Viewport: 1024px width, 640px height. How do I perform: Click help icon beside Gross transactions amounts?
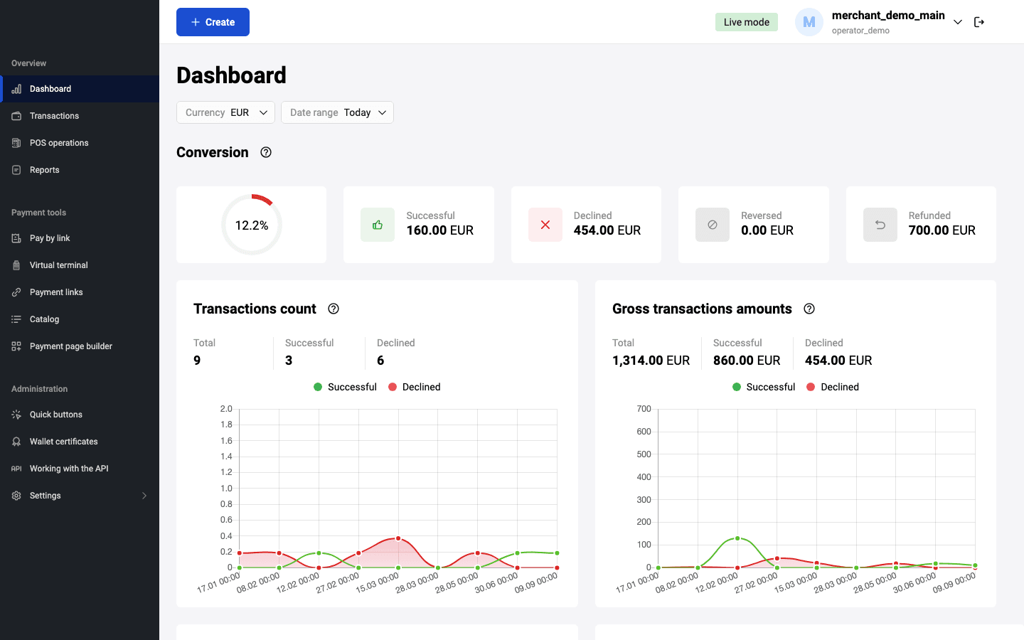coord(809,309)
